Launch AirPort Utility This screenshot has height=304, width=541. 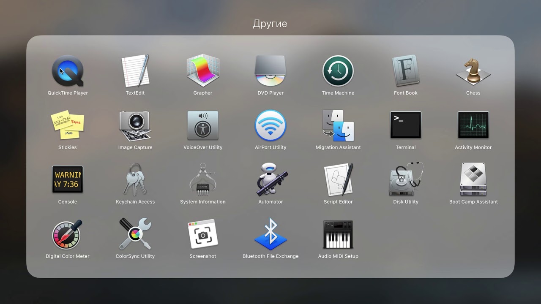(270, 125)
